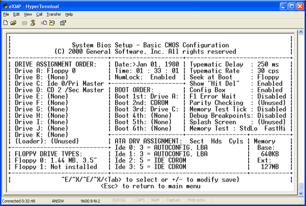Click 'Ide 3: 5 = IDE CDROM' line
This screenshot has width=306, height=206.
coord(150,167)
